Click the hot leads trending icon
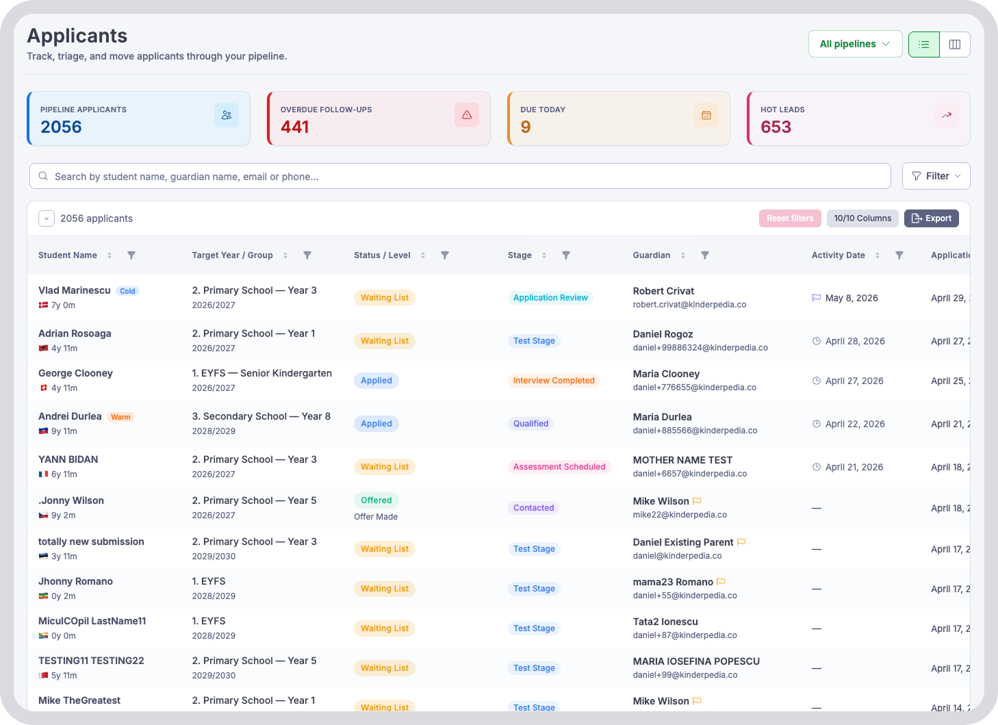 pyautogui.click(x=947, y=115)
